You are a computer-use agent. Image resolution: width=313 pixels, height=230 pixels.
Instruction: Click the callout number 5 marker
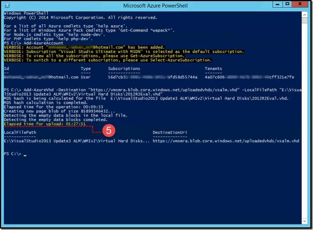tap(109, 131)
